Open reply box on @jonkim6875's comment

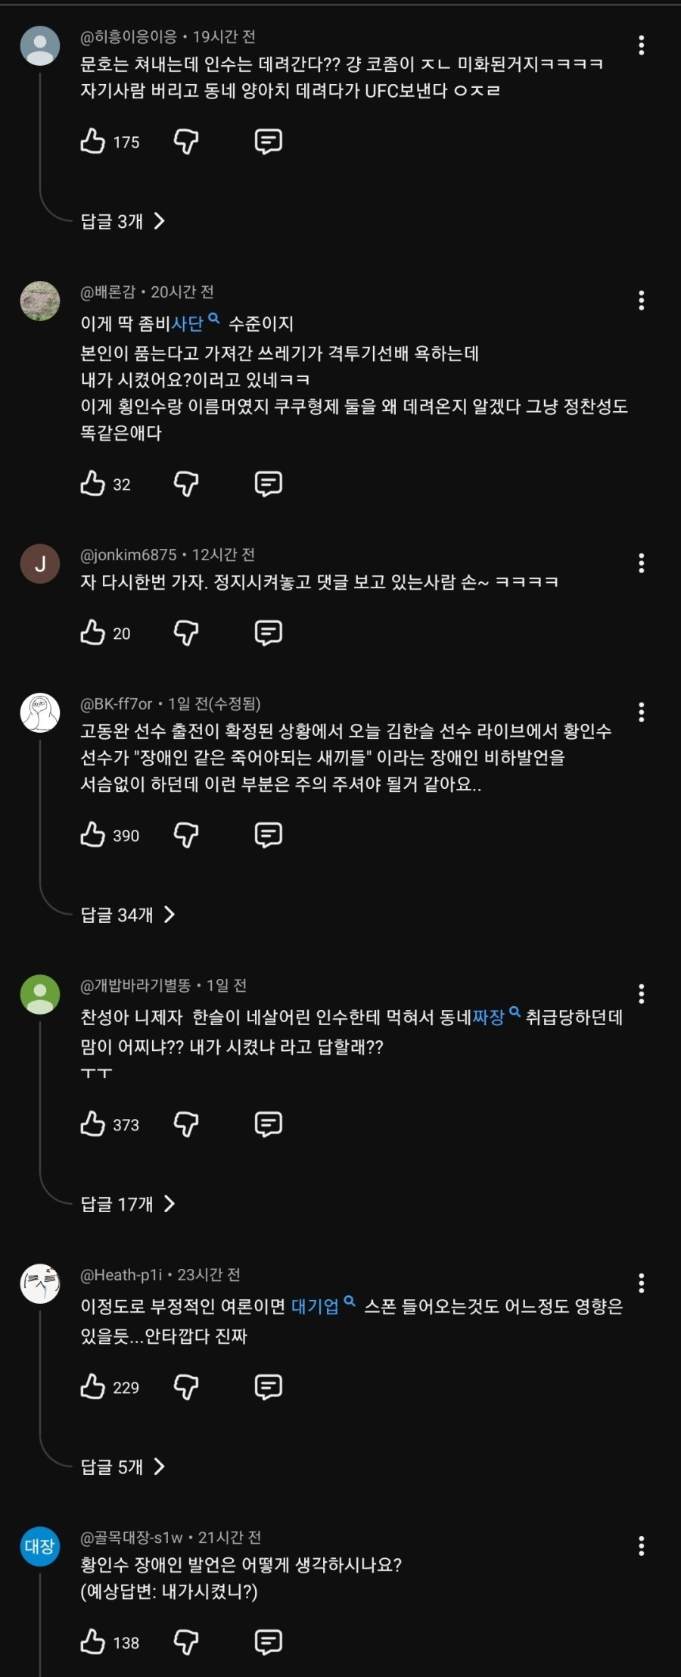(268, 632)
